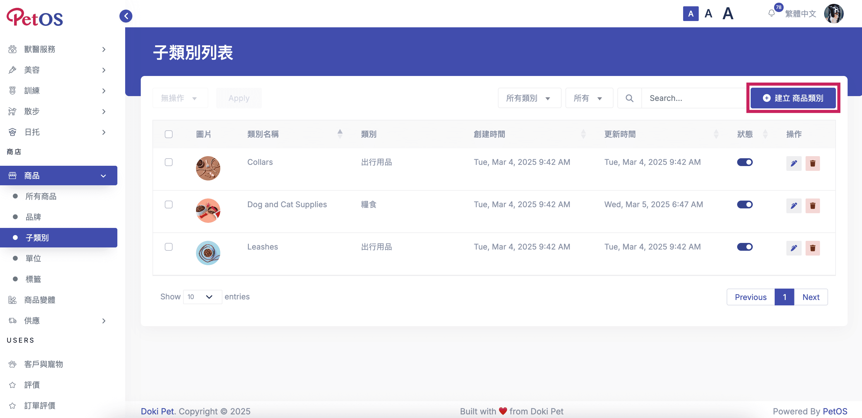The height and width of the screenshot is (418, 862).
Task: Click the edit pencil for Dog and Cat Supplies
Action: (x=794, y=205)
